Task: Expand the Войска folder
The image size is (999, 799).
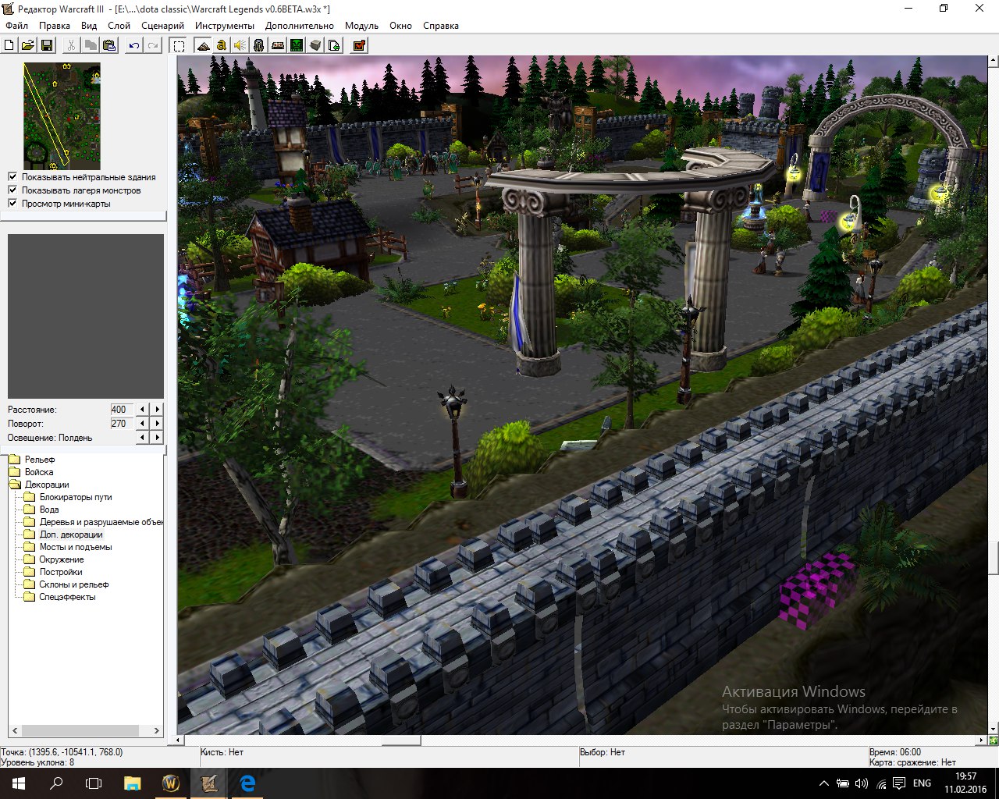Action: (30, 472)
